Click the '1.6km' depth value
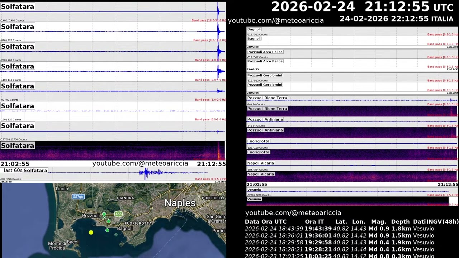This screenshot has width=459, height=258. tap(401, 249)
